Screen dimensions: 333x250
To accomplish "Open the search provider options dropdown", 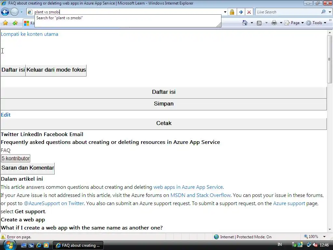I will coord(330,12).
